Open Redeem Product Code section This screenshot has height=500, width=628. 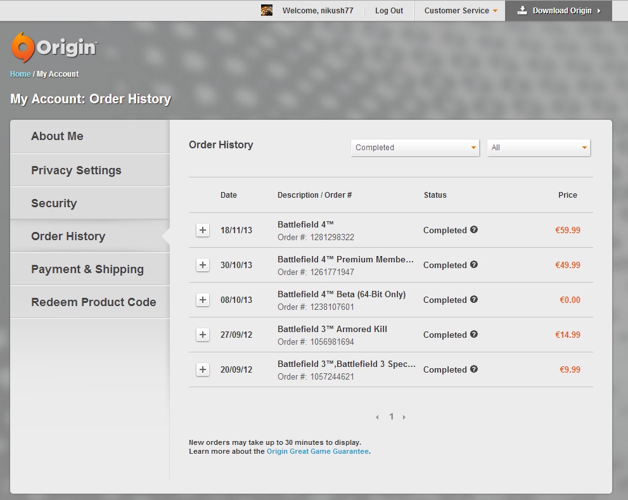(90, 302)
